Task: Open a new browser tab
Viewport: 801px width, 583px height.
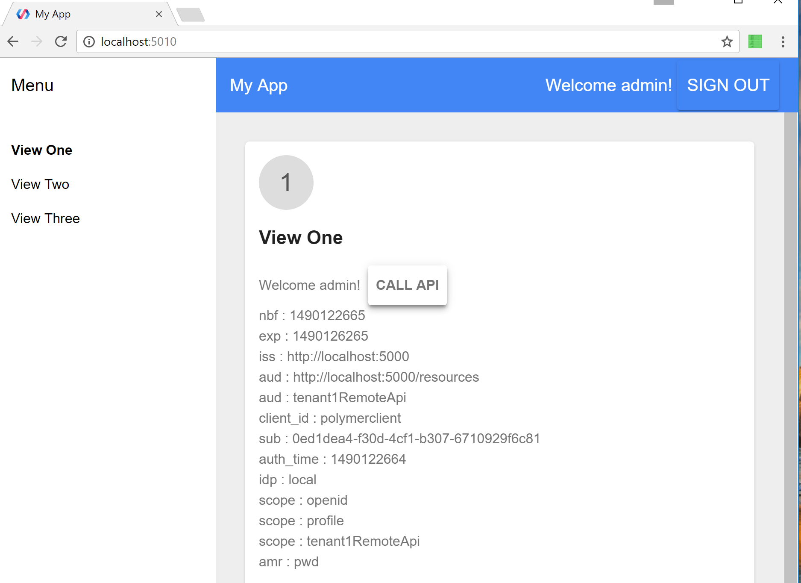Action: tap(191, 14)
